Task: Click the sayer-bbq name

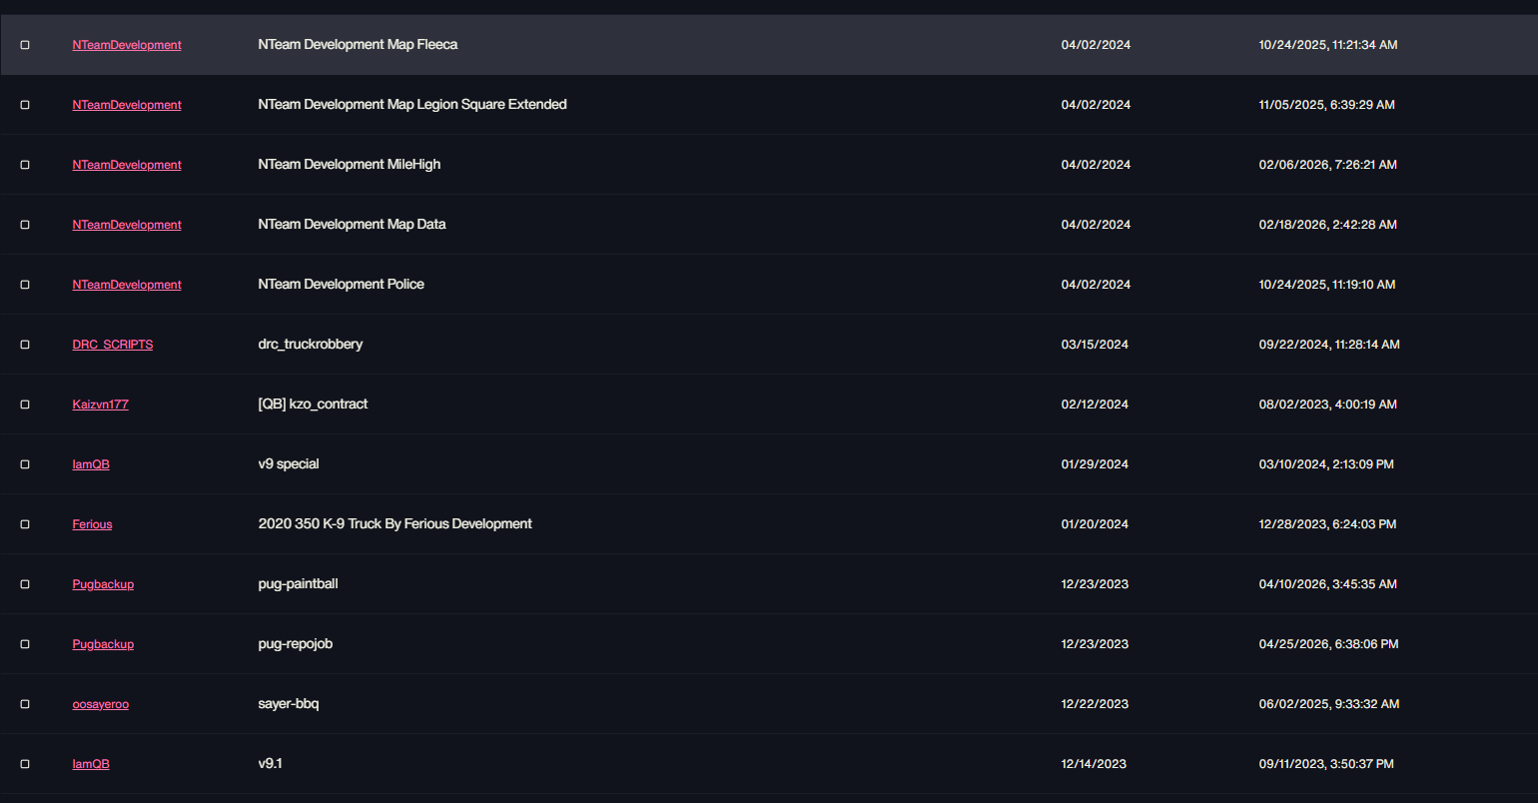Action: click(289, 704)
